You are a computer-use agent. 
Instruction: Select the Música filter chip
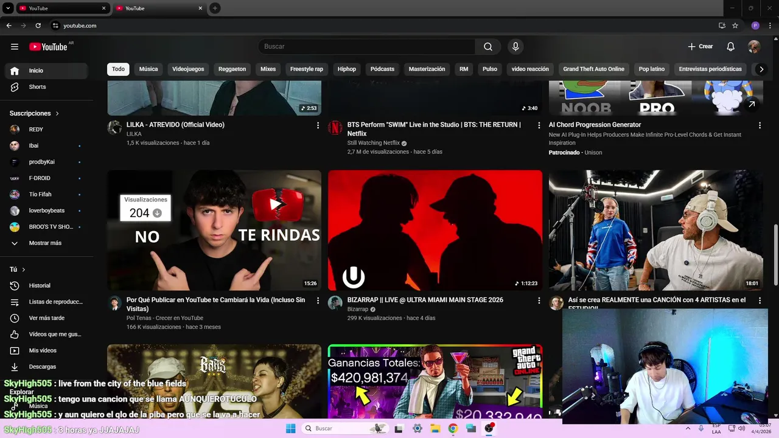148,69
